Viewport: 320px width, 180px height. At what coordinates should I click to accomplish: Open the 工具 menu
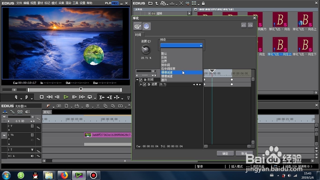[75, 3]
